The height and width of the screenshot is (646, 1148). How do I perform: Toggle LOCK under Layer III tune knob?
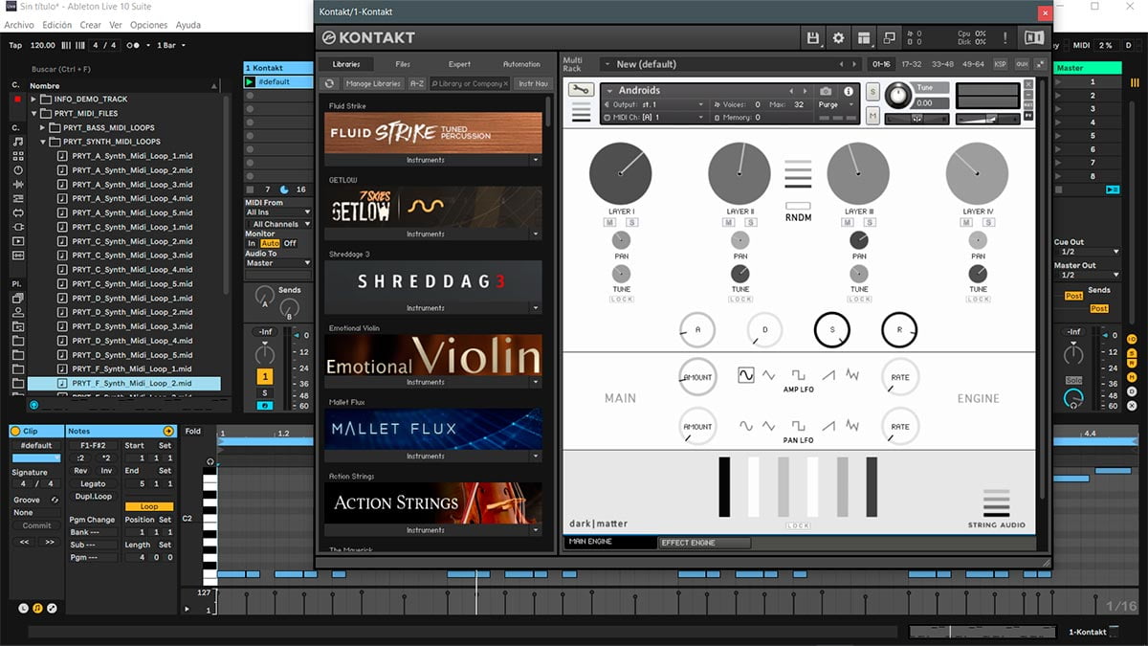(x=859, y=300)
